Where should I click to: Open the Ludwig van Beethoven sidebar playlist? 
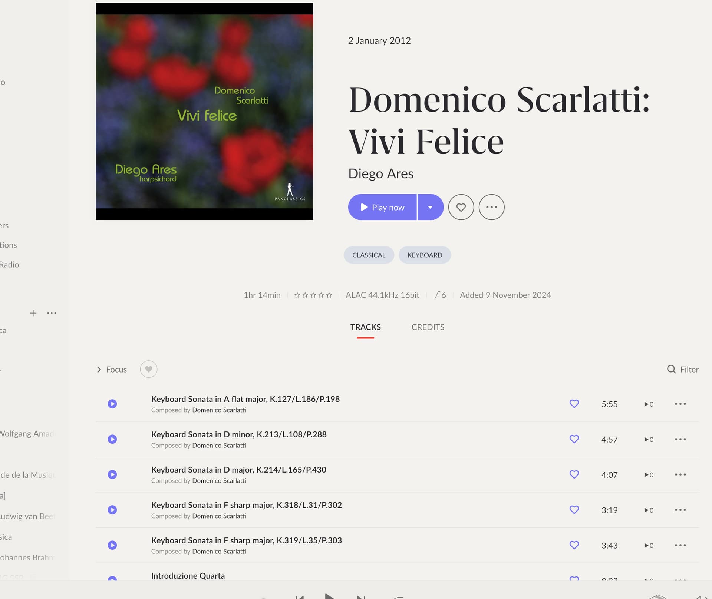coord(27,516)
